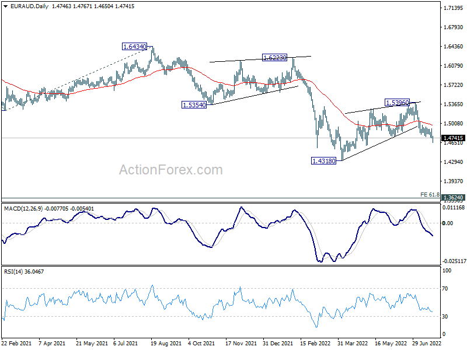467x350 pixels.
Task: Click the 1.57220 price axis value
Action: 453,85
